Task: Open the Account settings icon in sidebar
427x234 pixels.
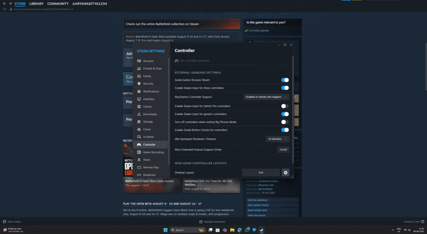Action: click(139, 61)
